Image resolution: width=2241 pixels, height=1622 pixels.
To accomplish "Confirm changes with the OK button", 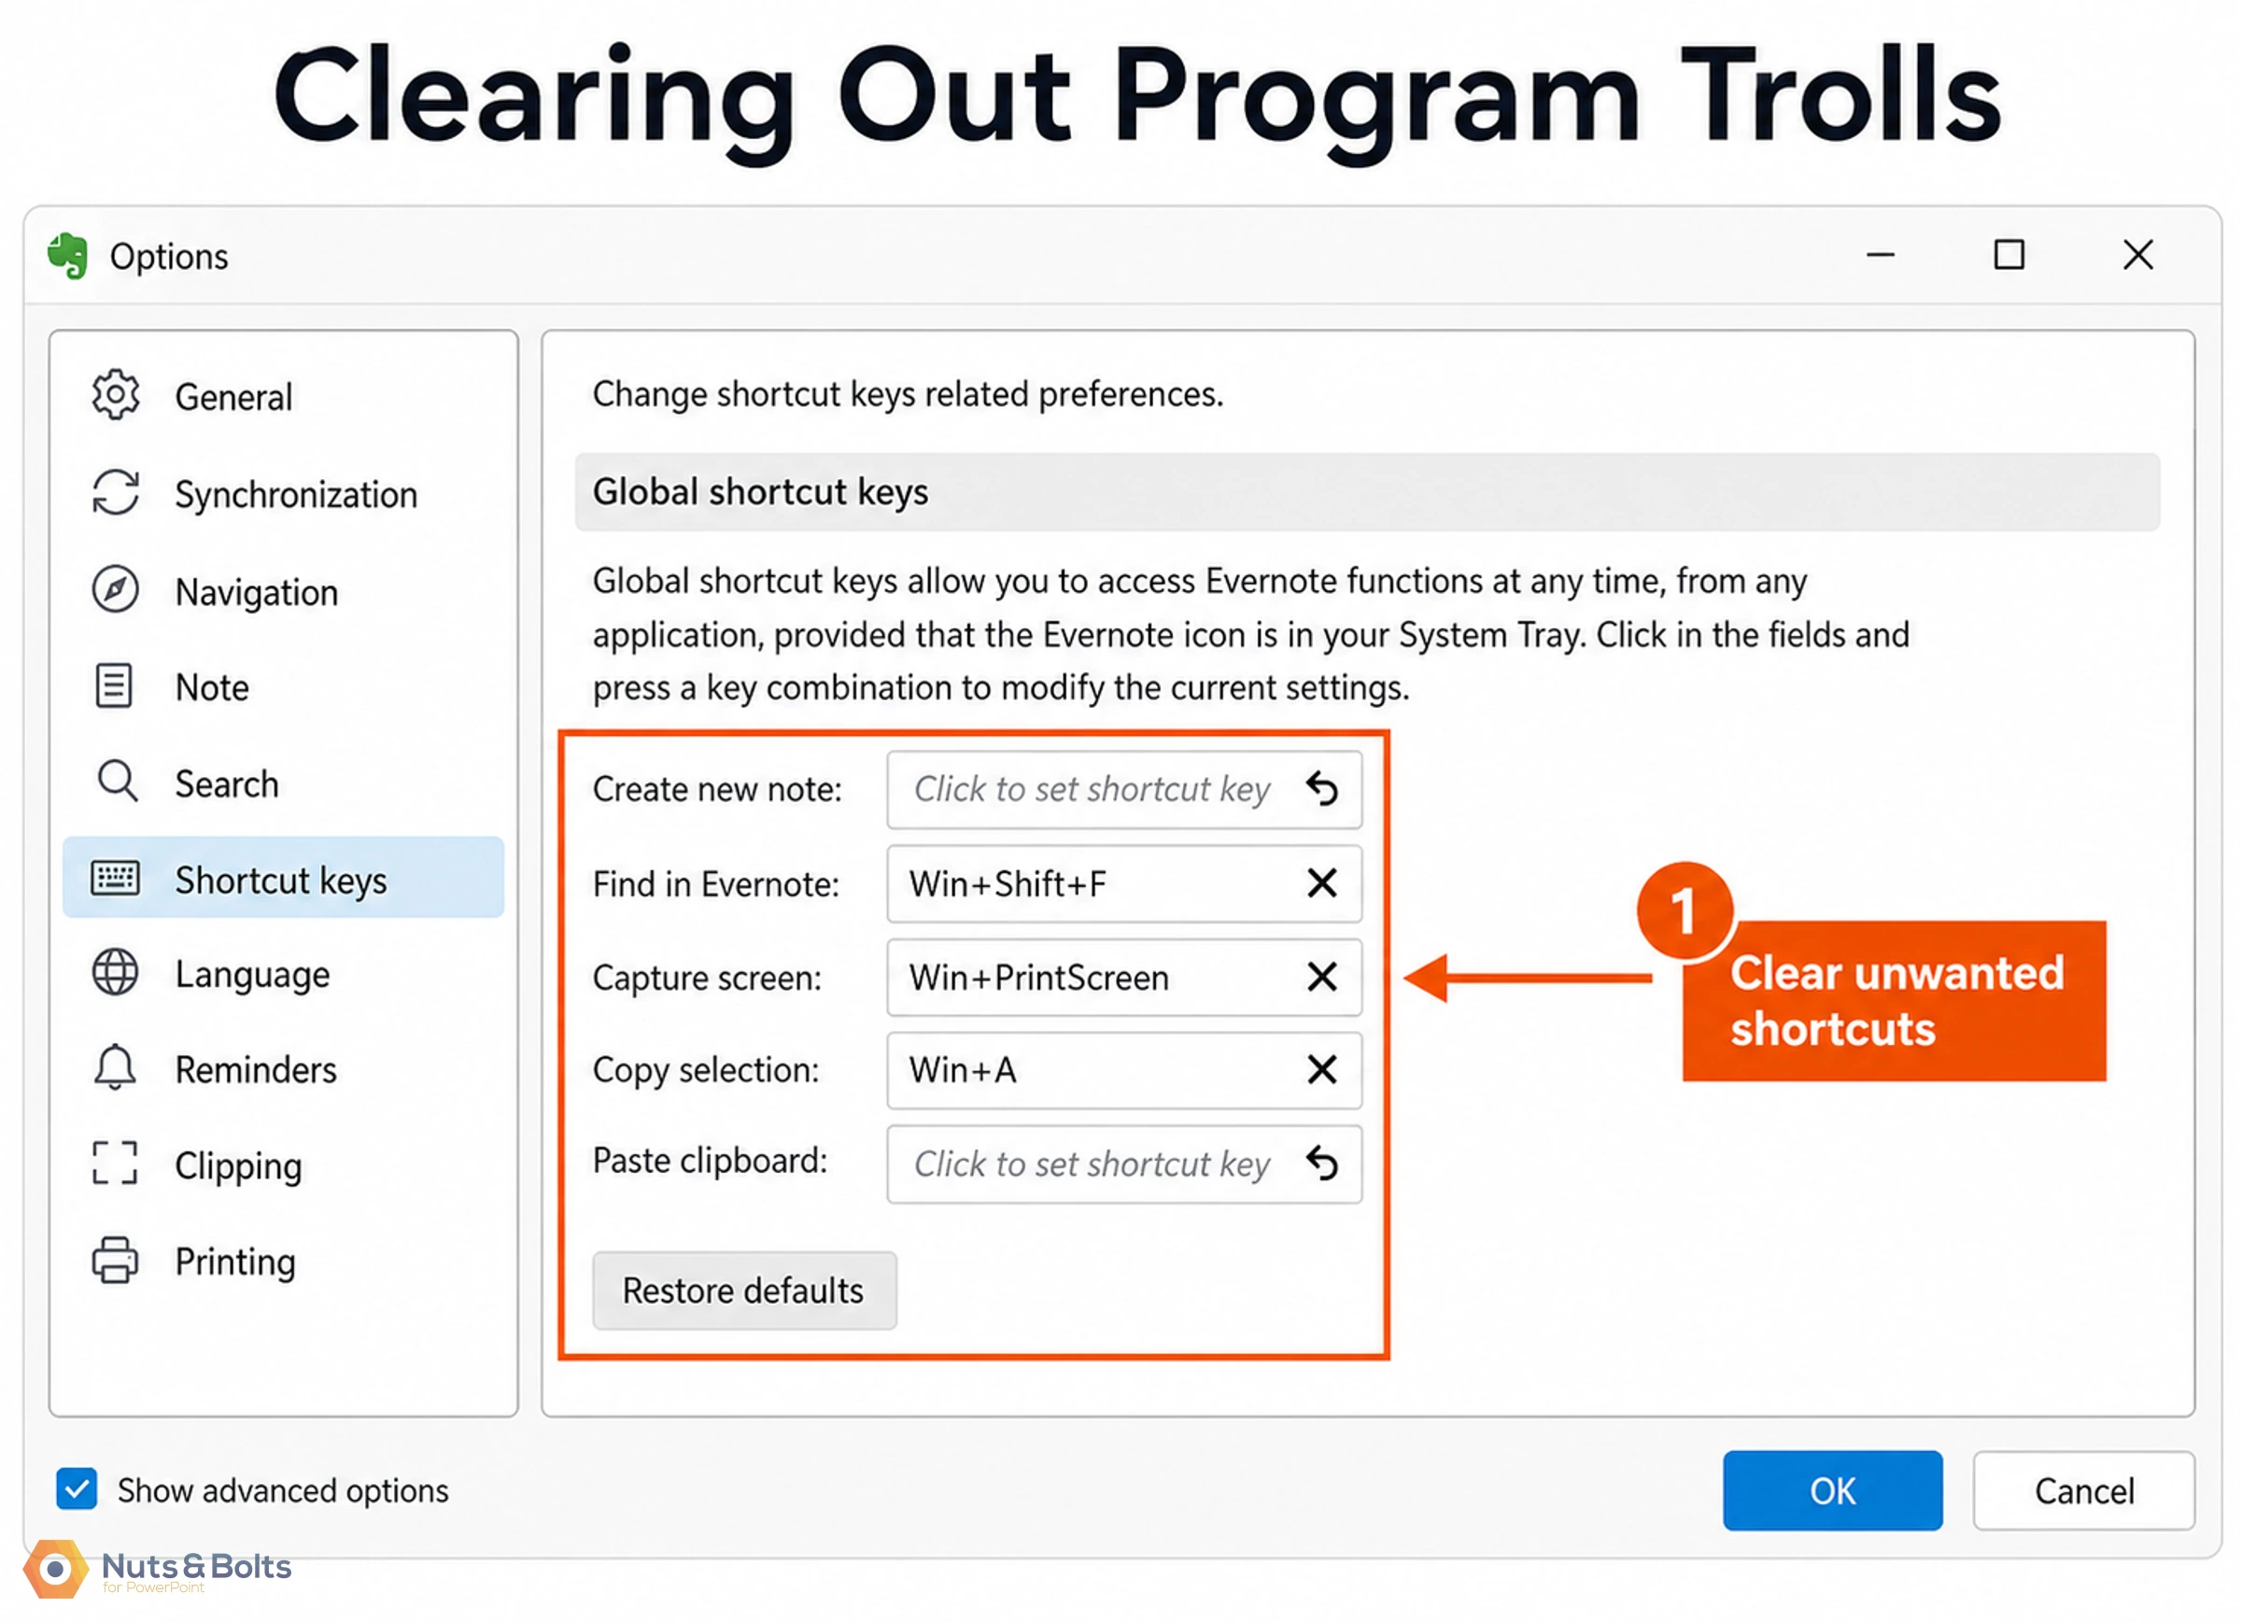I will point(1832,1489).
